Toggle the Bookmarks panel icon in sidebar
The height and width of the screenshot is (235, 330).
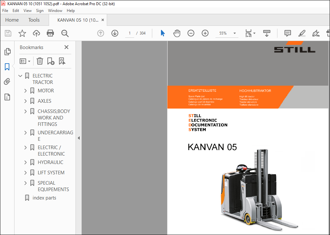coord(7,67)
